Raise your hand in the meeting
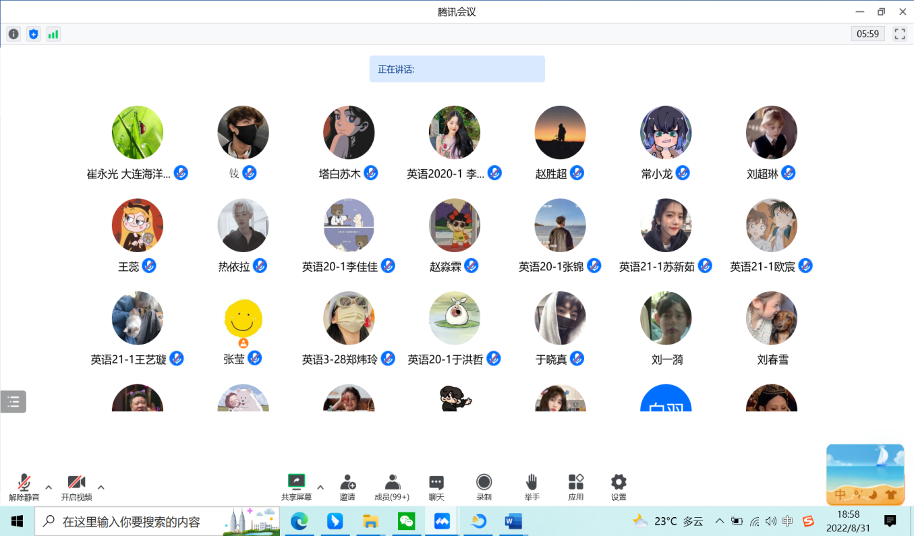Image resolution: width=914 pixels, height=536 pixels. pos(532,487)
